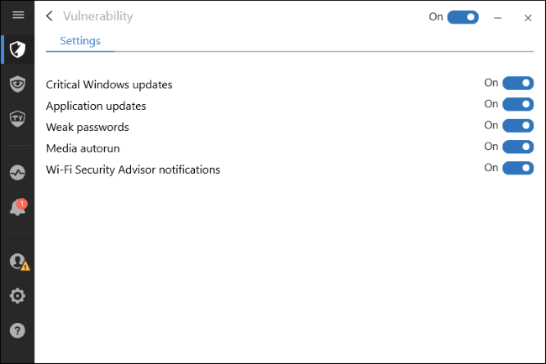Select the Settings tab
This screenshot has width=546, height=364.
tap(80, 40)
